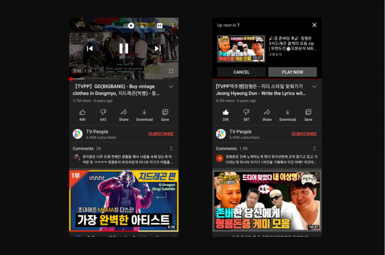
Task: Open TV-People channel avatar on left screen
Action: [x=77, y=134]
